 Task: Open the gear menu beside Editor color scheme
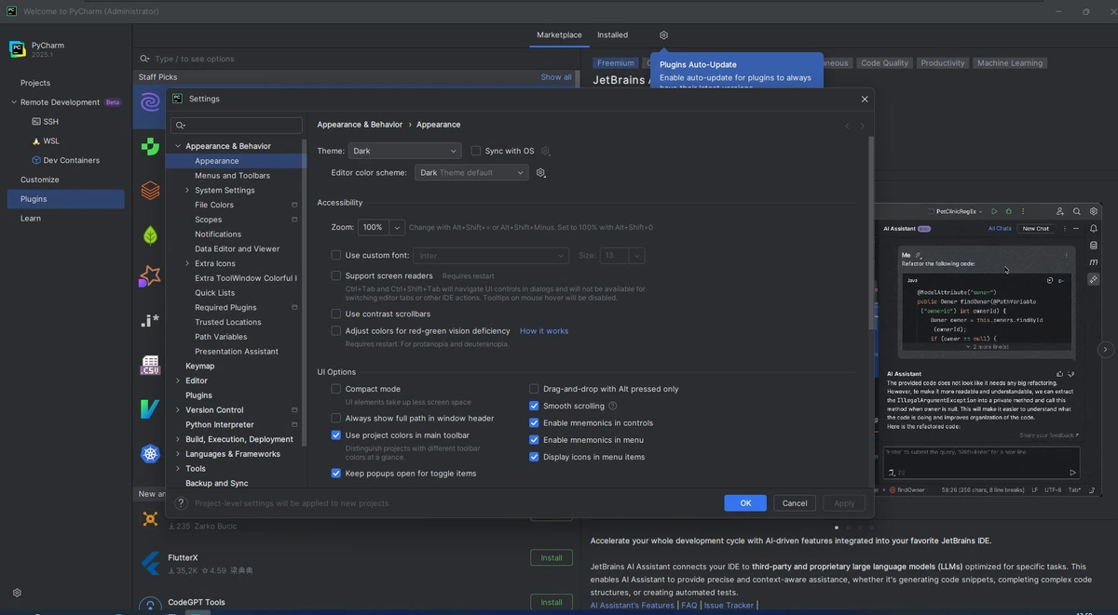click(540, 173)
